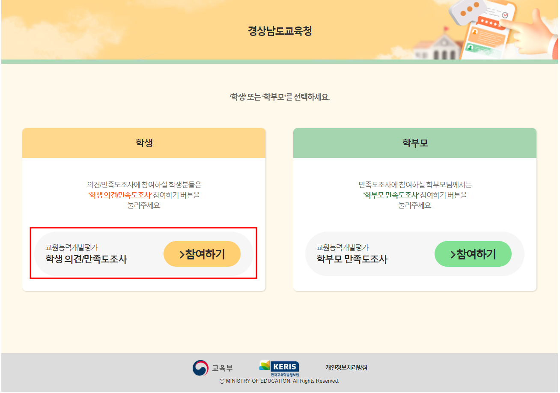The image size is (560, 393).
Task: Click the green parent 참여하기 button
Action: (x=473, y=254)
